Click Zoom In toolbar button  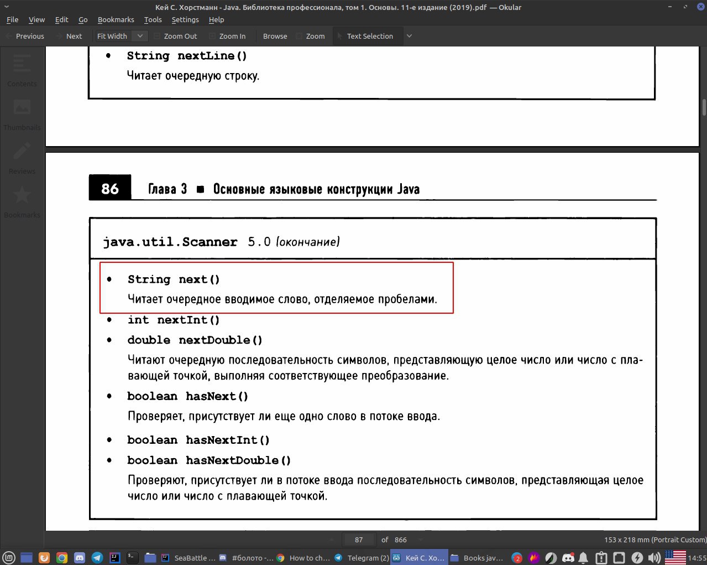[227, 36]
